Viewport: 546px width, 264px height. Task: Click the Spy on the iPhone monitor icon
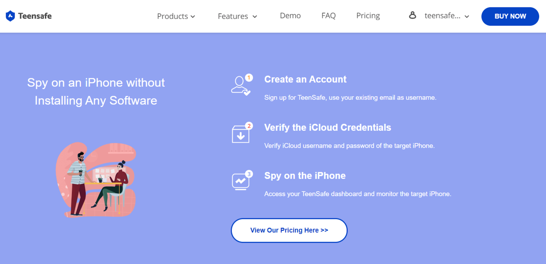[x=242, y=180]
